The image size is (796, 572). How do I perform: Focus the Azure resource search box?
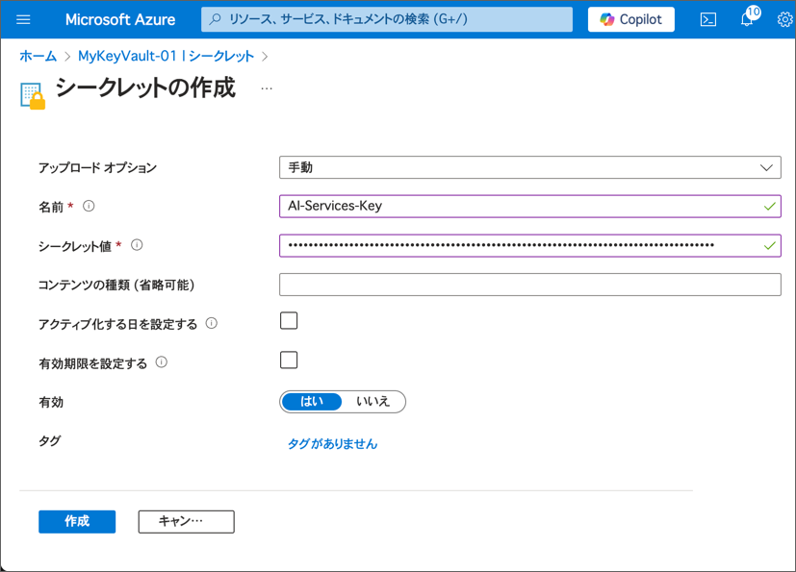tap(387, 19)
